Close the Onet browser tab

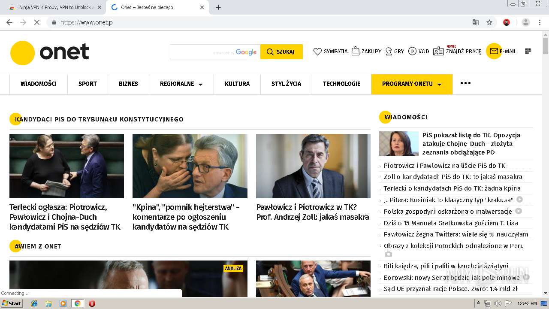click(202, 7)
